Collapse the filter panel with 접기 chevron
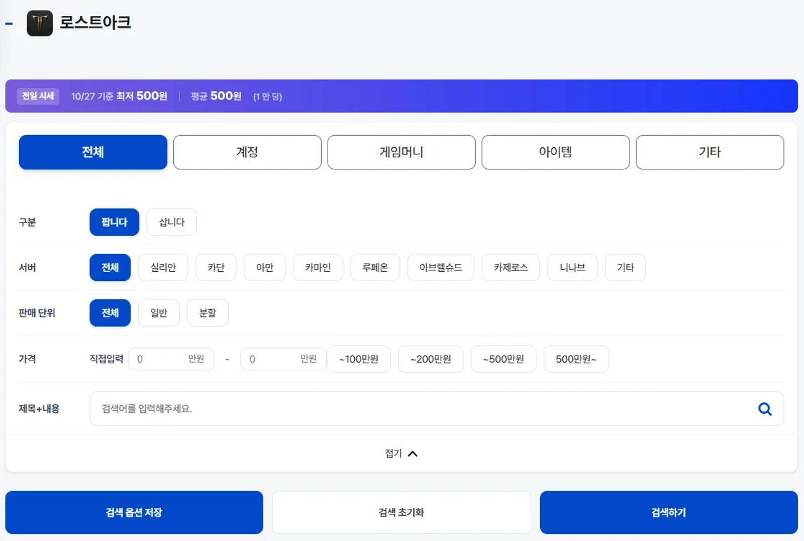Viewport: 804px width, 541px height. tap(401, 454)
